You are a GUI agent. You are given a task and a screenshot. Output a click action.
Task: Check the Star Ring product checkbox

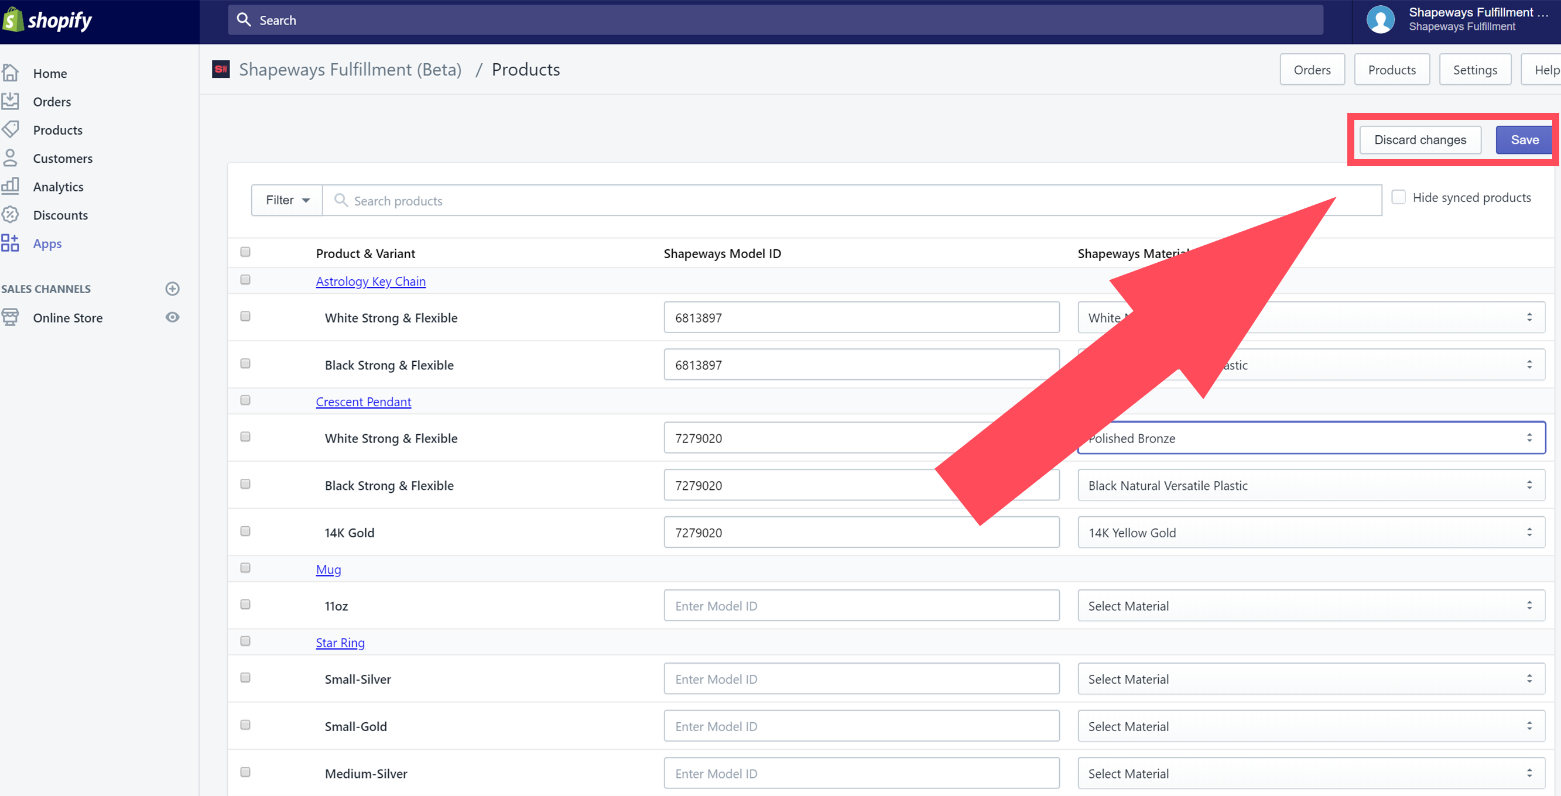point(245,641)
